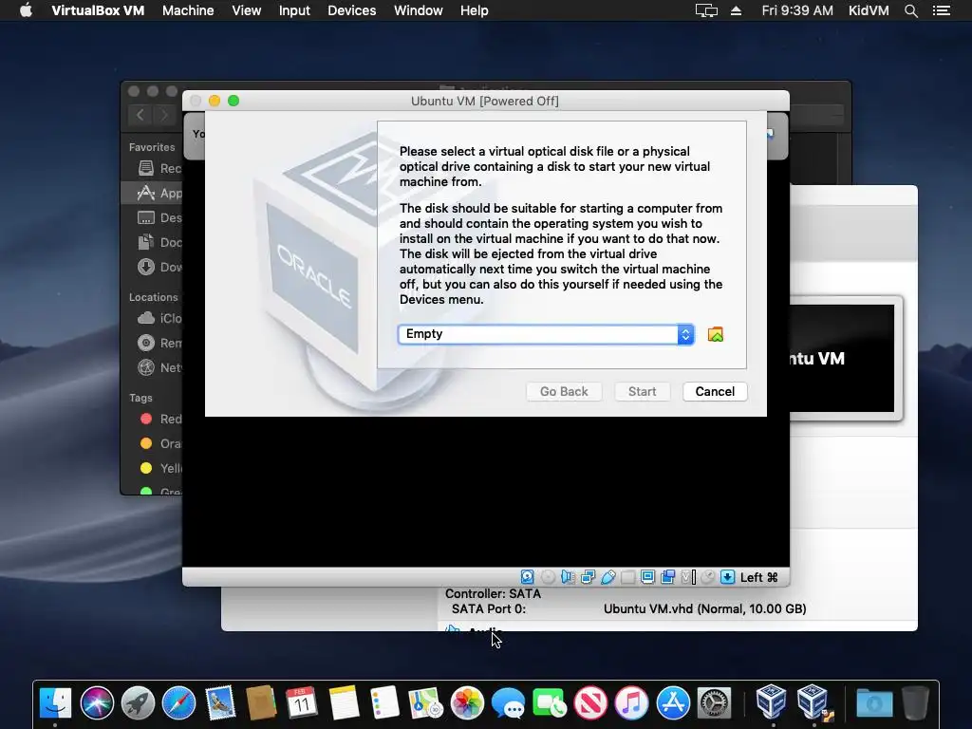Open the Devices menu
The height and width of the screenshot is (729, 972).
point(351,10)
